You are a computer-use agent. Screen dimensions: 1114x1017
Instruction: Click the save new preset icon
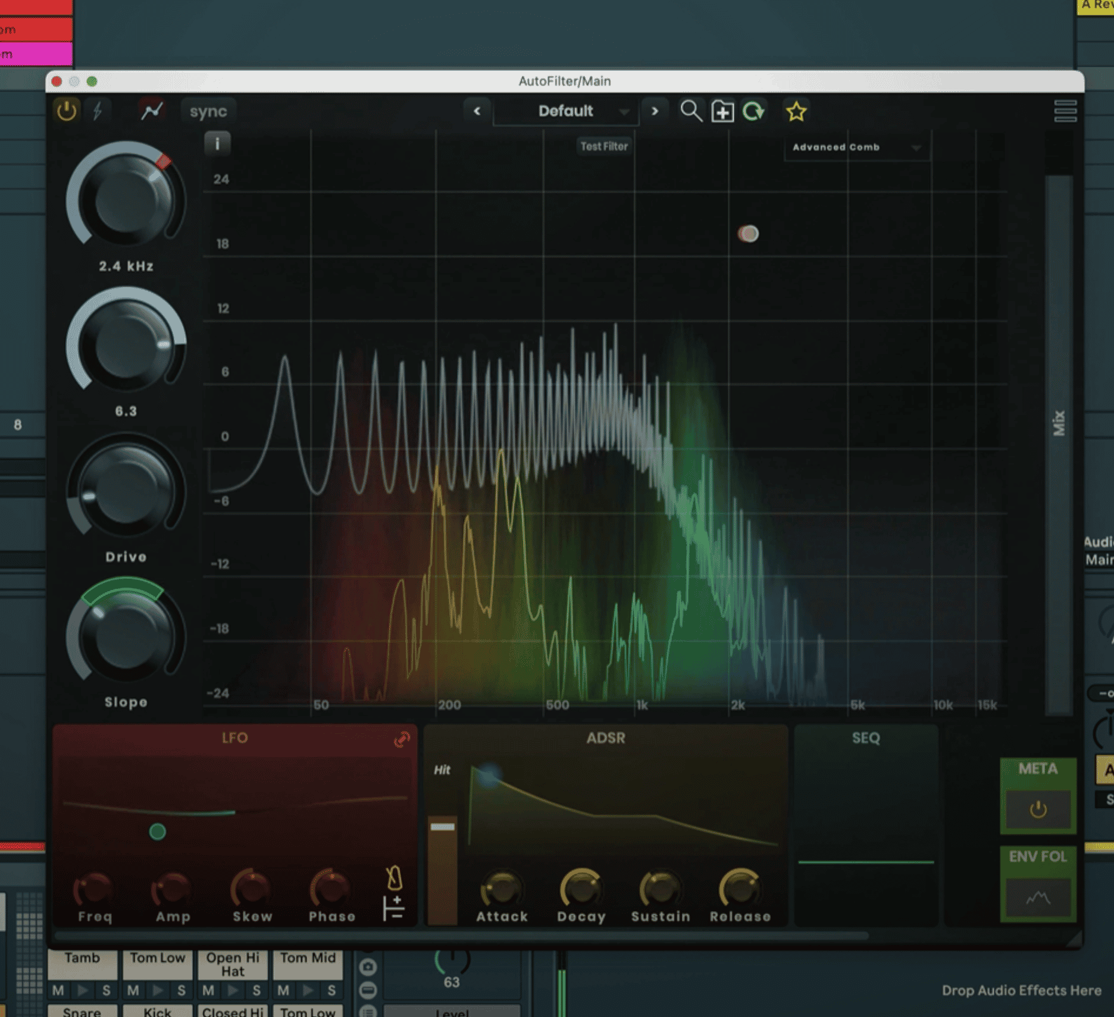click(722, 111)
